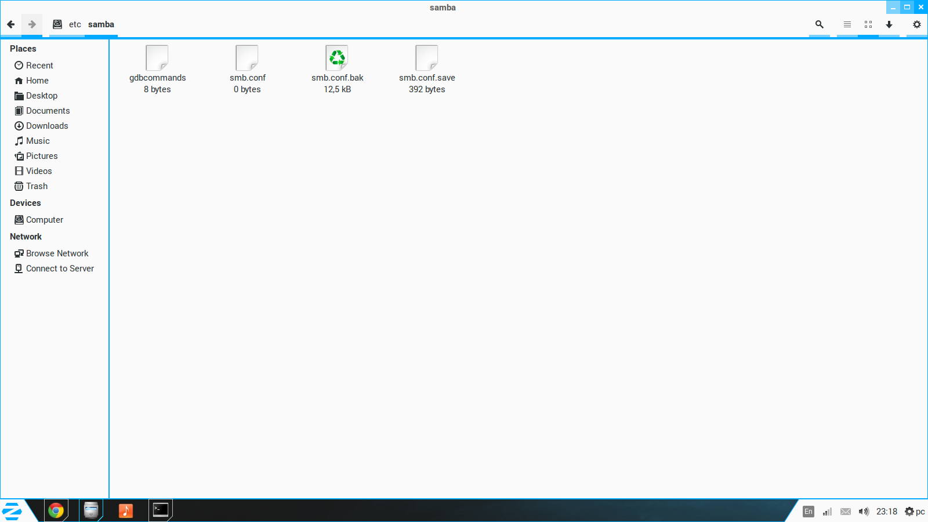Viewport: 928px width, 522px height.
Task: Click the Pictures camera icon
Action: pyautogui.click(x=19, y=156)
